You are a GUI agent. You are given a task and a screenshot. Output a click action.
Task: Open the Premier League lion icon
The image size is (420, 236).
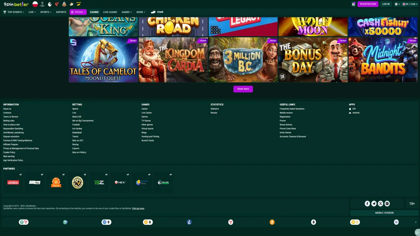[x=50, y=4]
